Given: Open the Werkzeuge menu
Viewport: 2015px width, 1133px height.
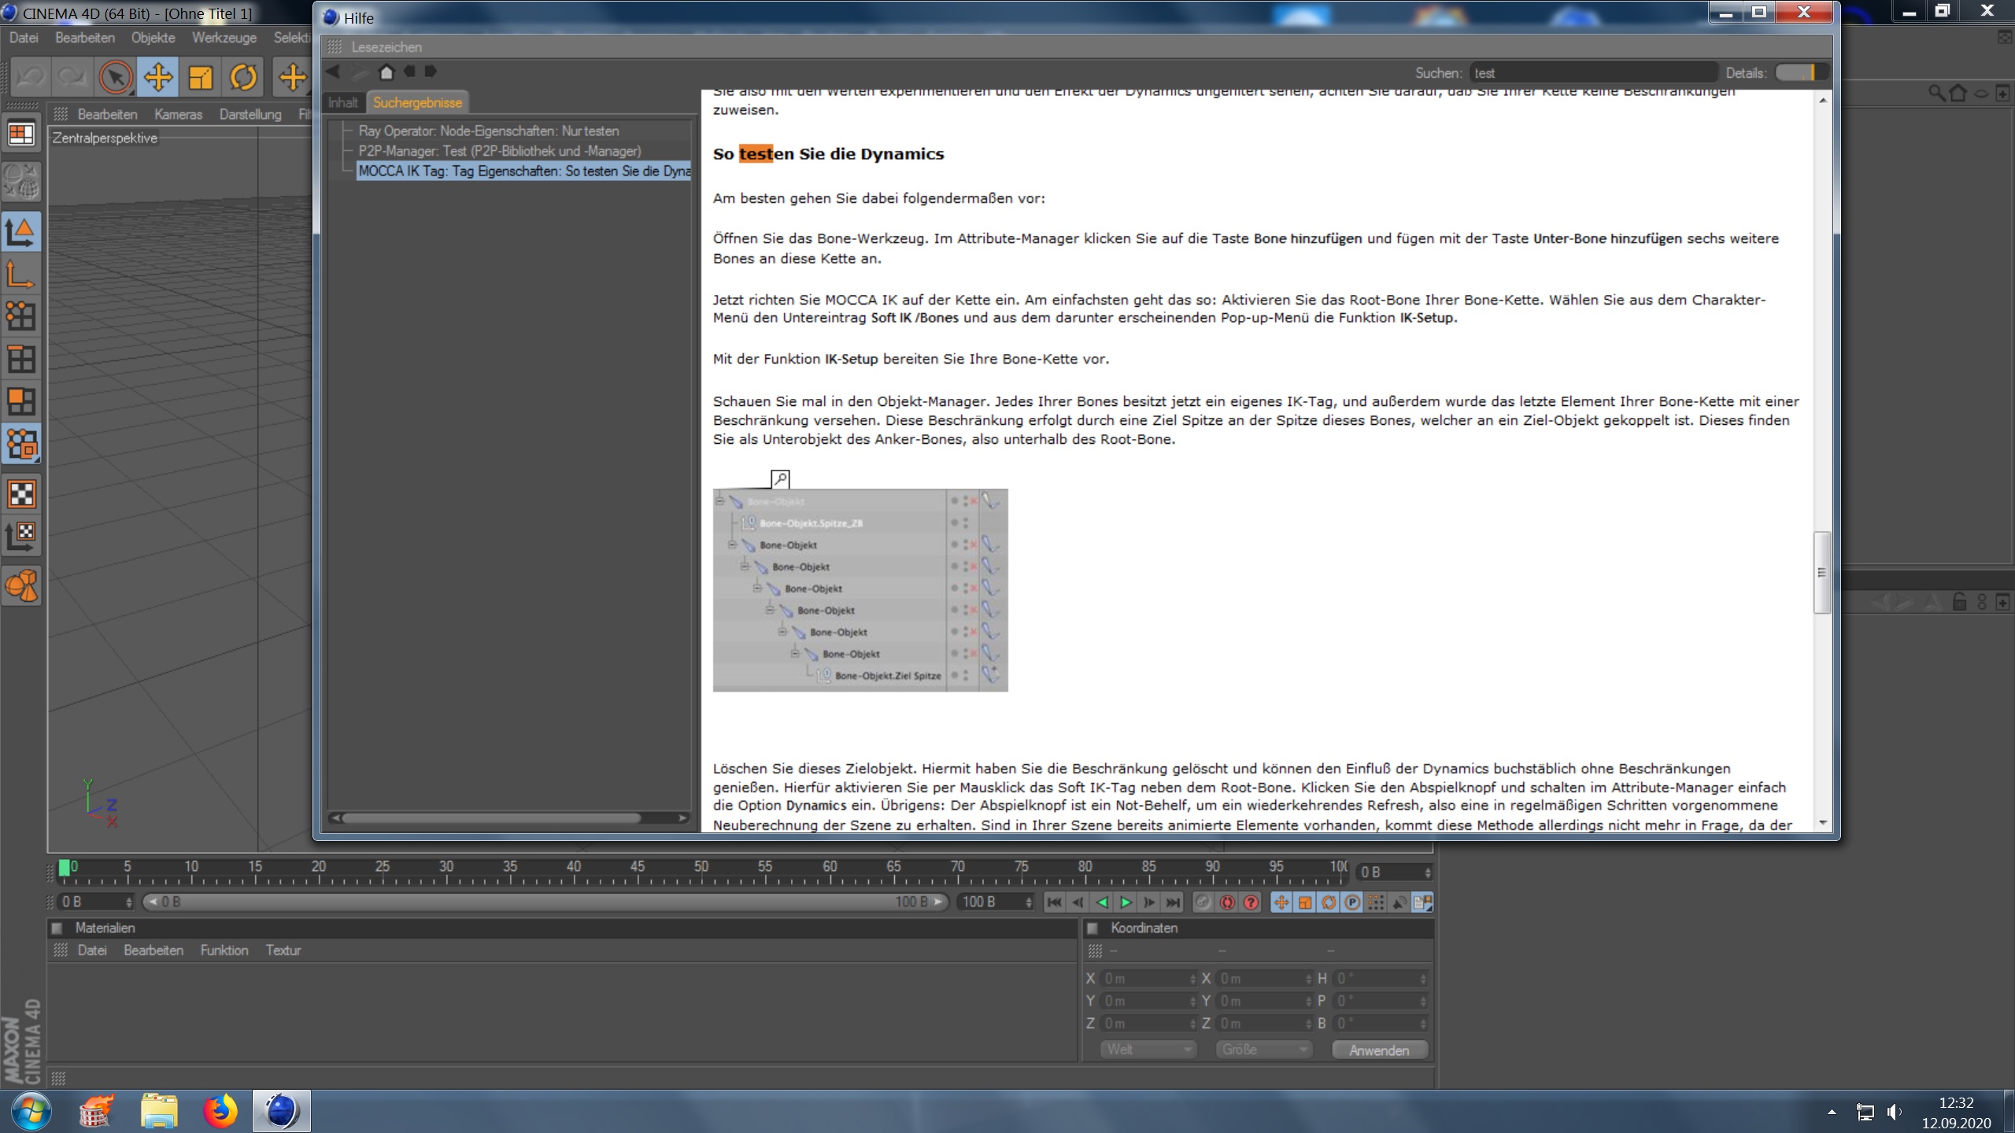Looking at the screenshot, I should coord(224,38).
